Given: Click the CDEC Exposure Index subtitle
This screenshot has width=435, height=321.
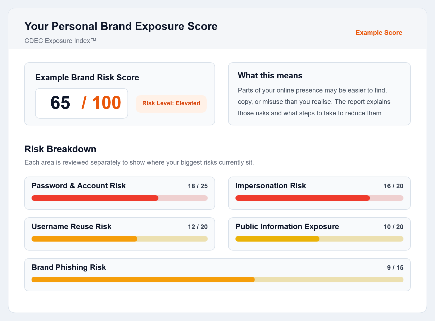Looking at the screenshot, I should coord(60,41).
